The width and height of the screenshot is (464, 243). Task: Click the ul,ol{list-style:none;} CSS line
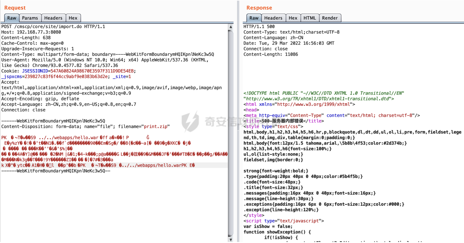(273, 154)
